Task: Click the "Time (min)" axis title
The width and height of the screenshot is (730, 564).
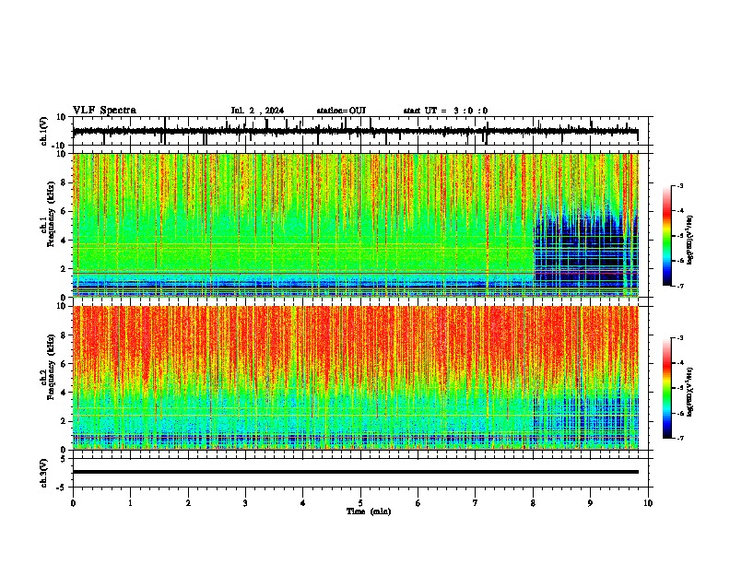Action: (369, 511)
